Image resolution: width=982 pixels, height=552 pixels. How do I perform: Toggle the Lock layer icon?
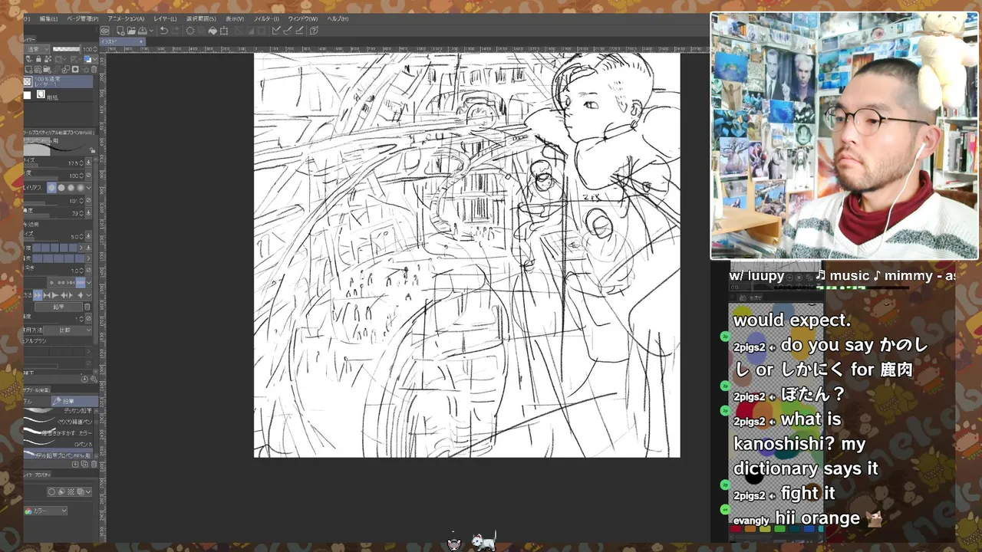tap(38, 59)
